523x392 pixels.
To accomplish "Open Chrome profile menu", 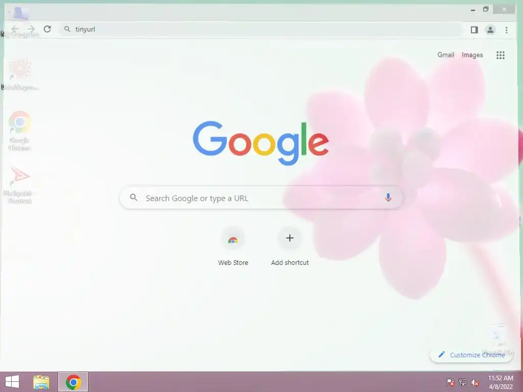I will [490, 30].
